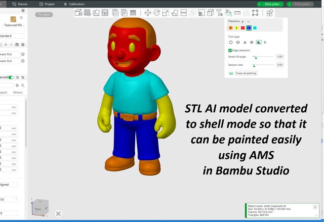The image size is (324, 222).
Task: Select red filament 3 swatch
Action: tap(243, 28)
